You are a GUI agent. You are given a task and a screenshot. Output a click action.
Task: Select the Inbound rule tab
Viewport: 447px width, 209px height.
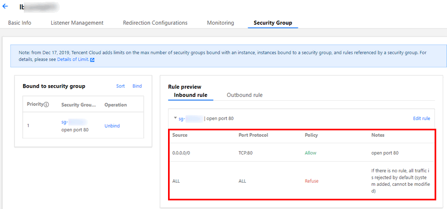(x=191, y=95)
